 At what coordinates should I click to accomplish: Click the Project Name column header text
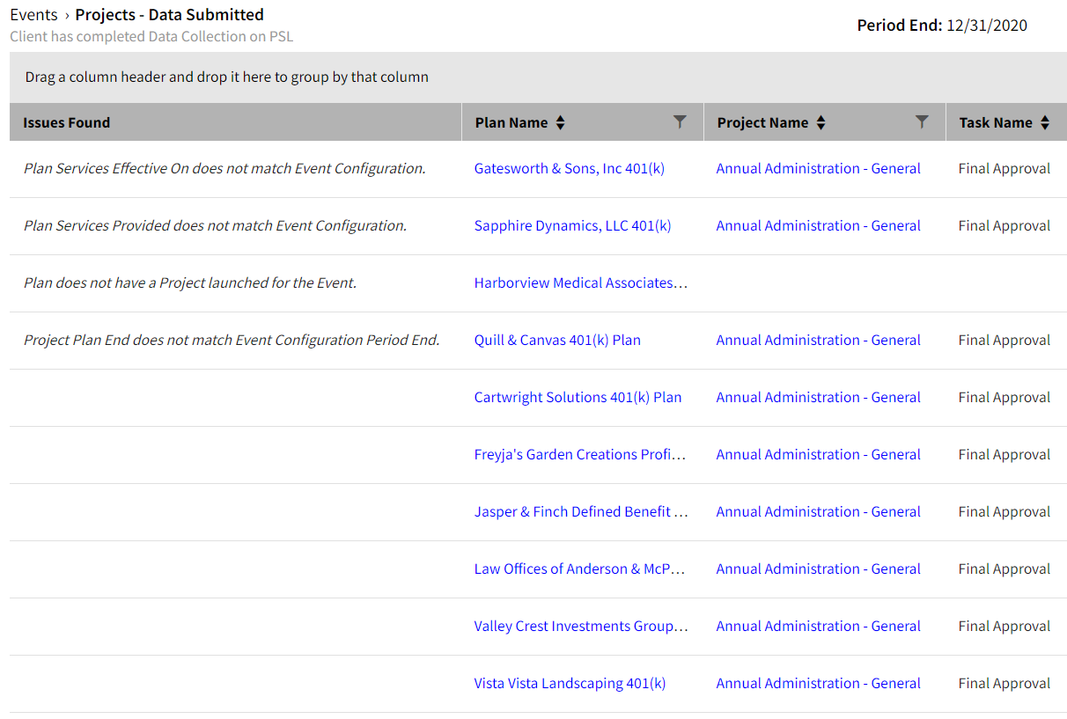(x=762, y=123)
